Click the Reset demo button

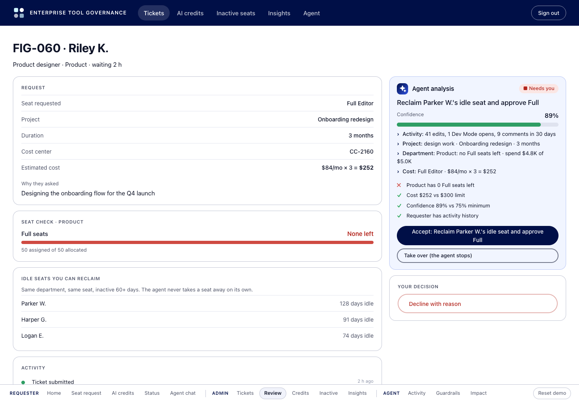(552, 393)
